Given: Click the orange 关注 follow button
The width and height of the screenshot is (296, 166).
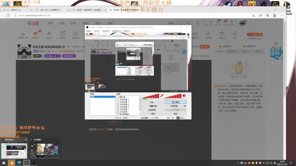Looking at the screenshot, I should (x=205, y=47).
